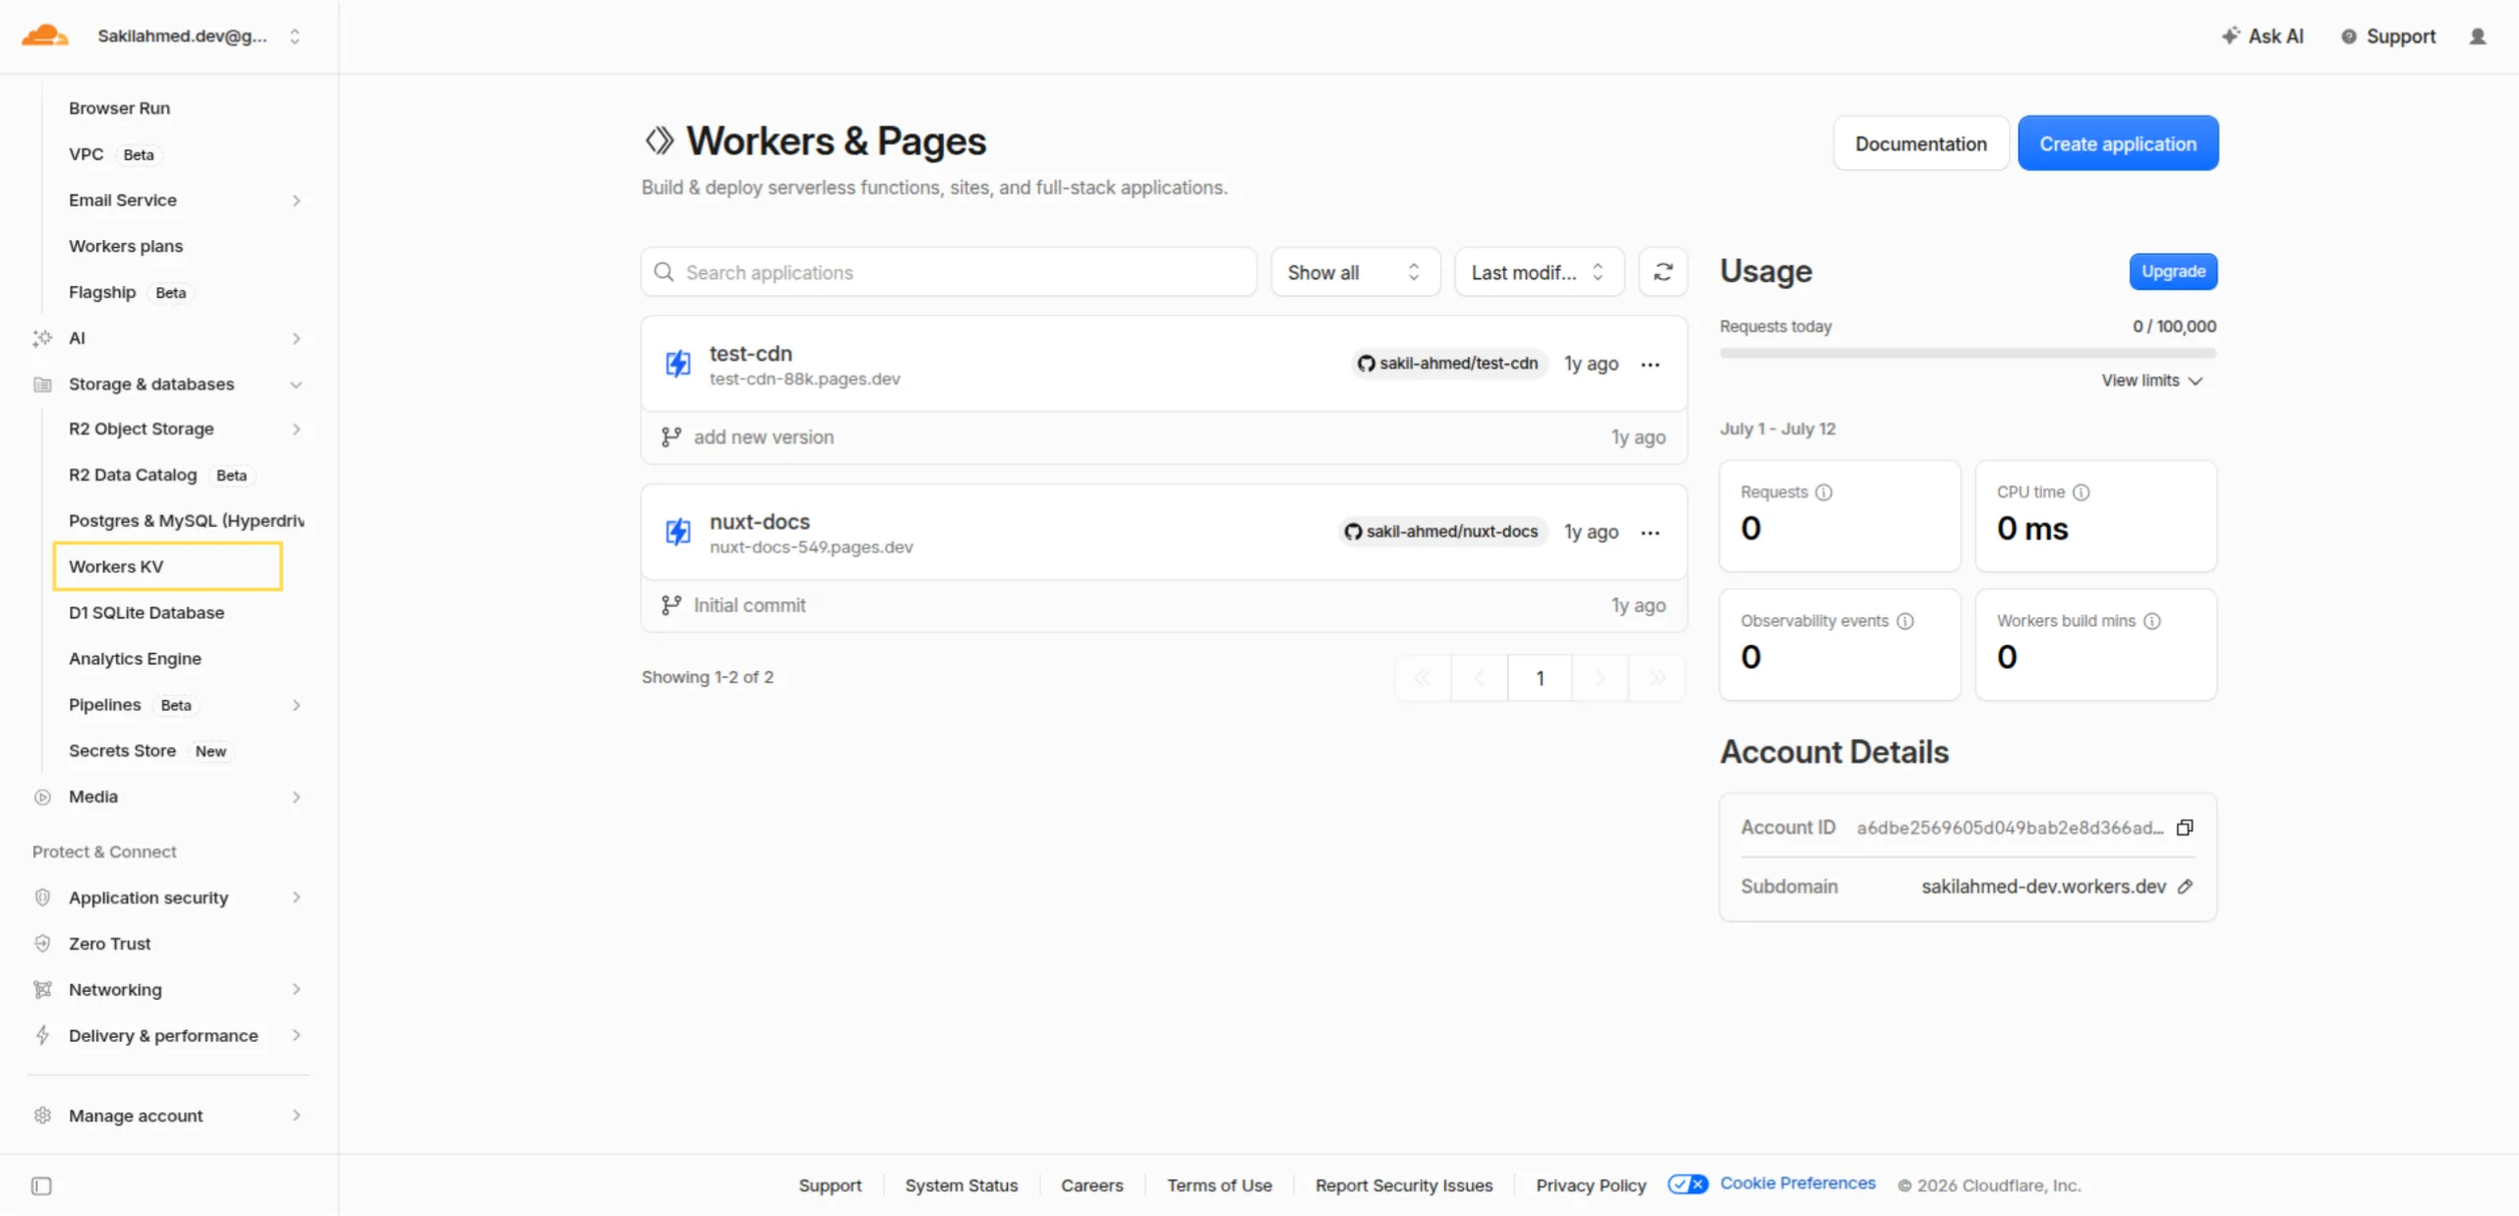Expand View limits
Image resolution: width=2519 pixels, height=1216 pixels.
2151,380
